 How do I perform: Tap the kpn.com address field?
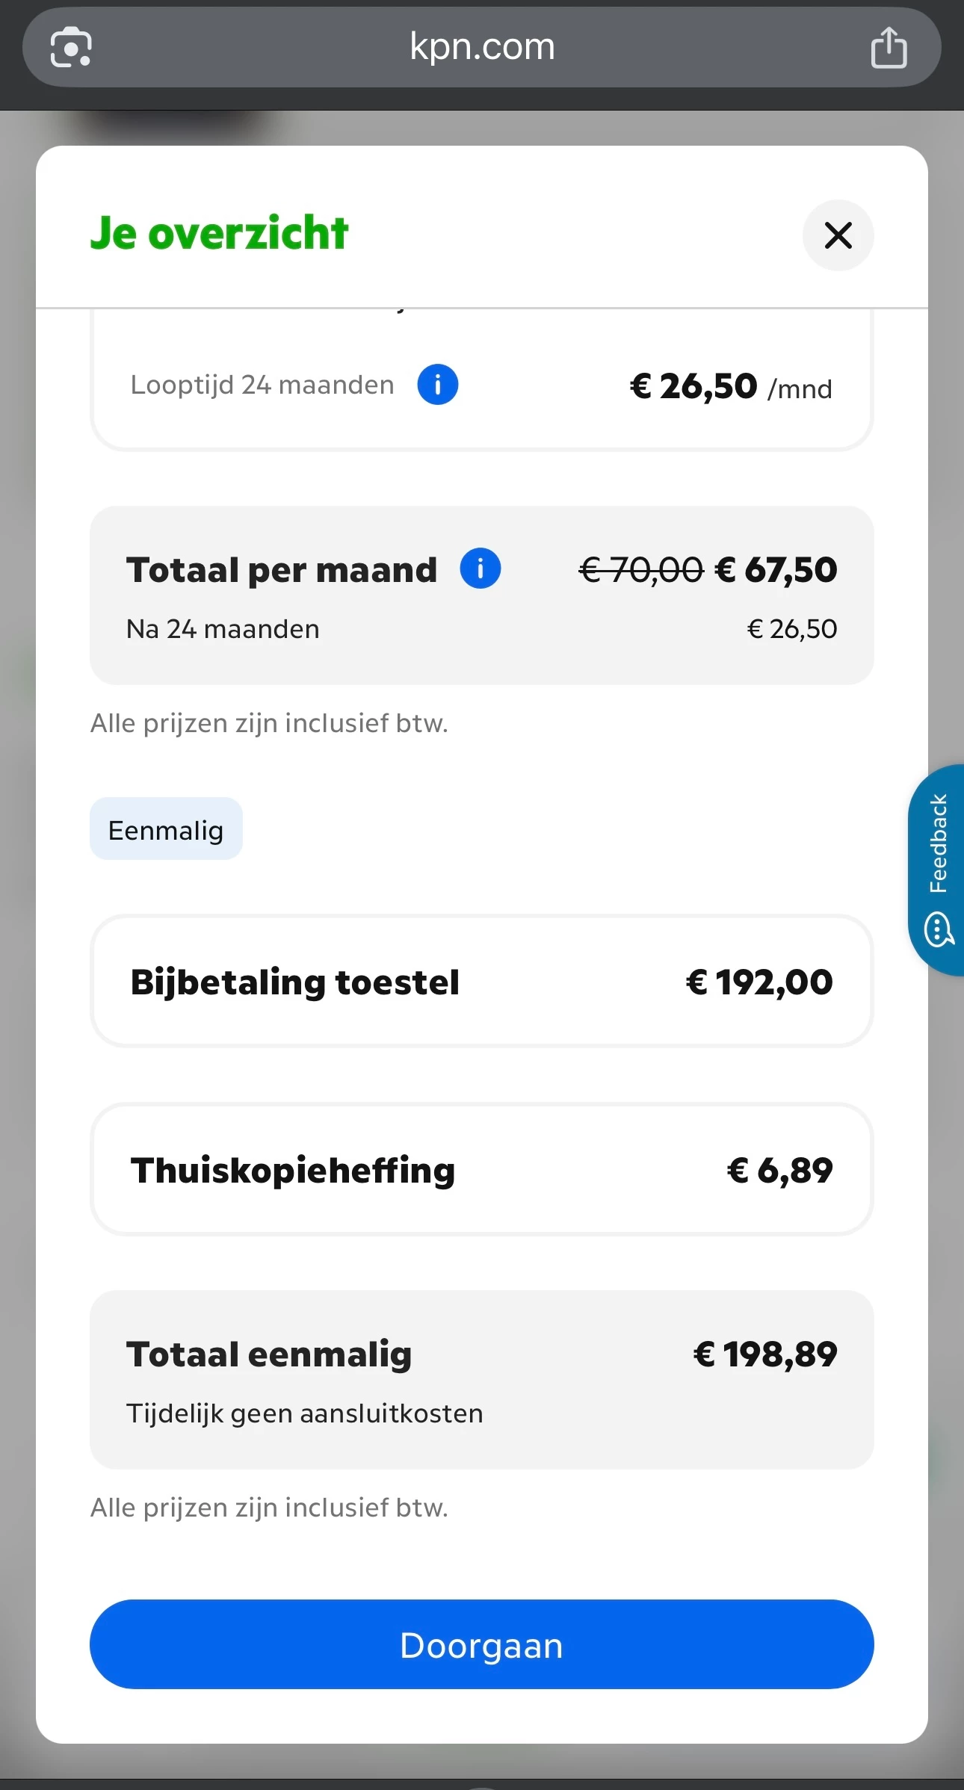coord(482,47)
